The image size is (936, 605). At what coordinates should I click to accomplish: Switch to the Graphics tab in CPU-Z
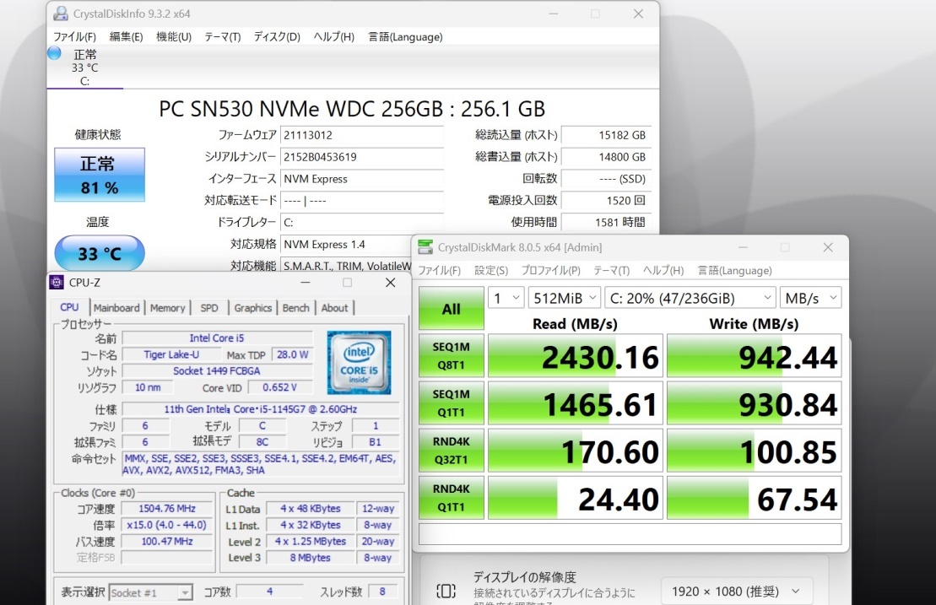tap(252, 308)
